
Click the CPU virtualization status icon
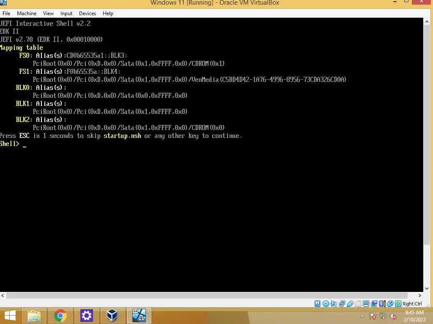coord(382,304)
